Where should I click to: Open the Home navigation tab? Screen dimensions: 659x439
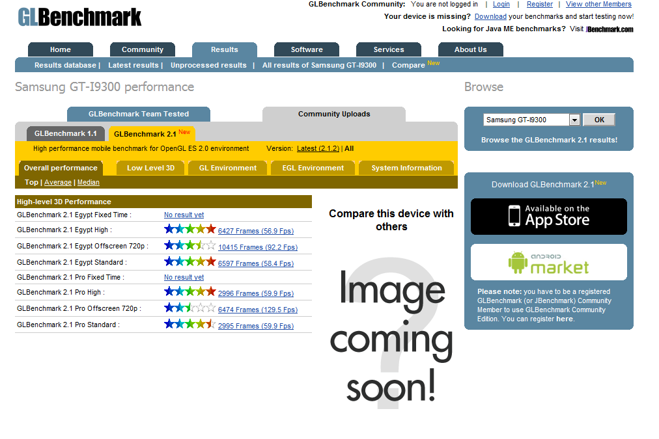(x=61, y=49)
